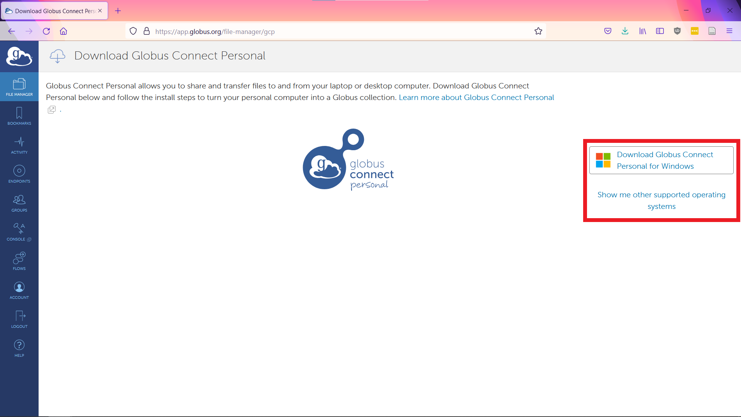The width and height of the screenshot is (741, 417).
Task: Click the Globus Connect Personal logo image
Action: pos(349,160)
